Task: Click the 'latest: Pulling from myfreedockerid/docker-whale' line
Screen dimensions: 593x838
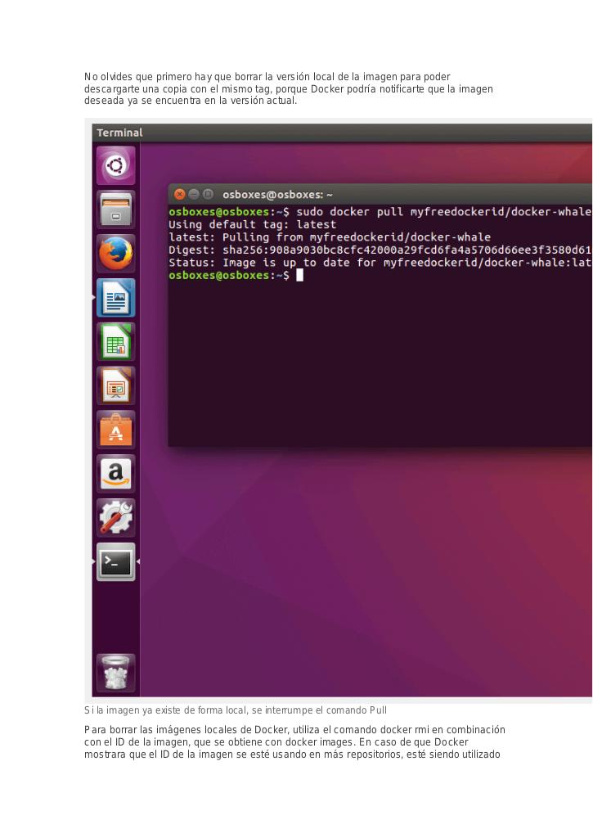Action: (330, 237)
